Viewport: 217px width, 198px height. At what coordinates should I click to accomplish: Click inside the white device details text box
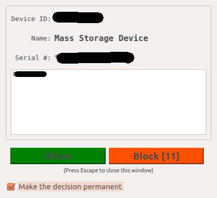108,102
